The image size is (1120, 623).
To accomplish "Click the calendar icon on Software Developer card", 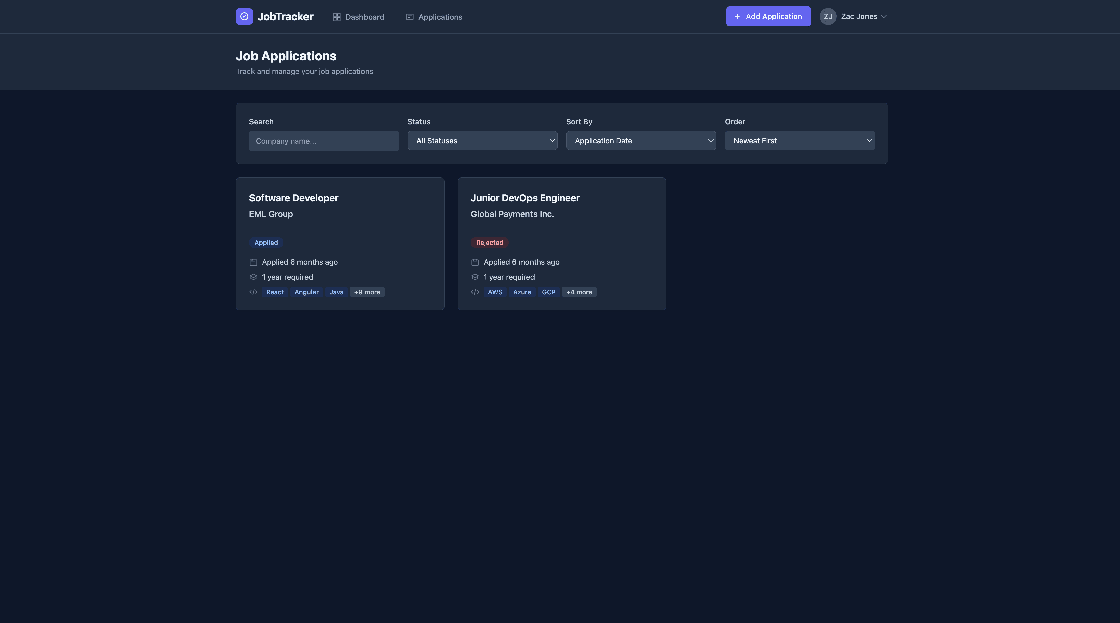I will pyautogui.click(x=253, y=262).
